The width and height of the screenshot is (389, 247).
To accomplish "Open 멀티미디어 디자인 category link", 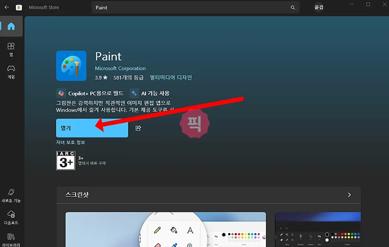I will tap(171, 78).
